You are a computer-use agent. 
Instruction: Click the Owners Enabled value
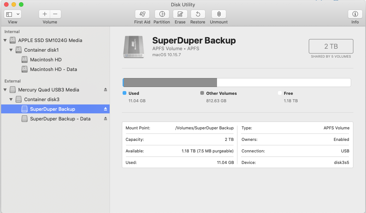(341, 139)
